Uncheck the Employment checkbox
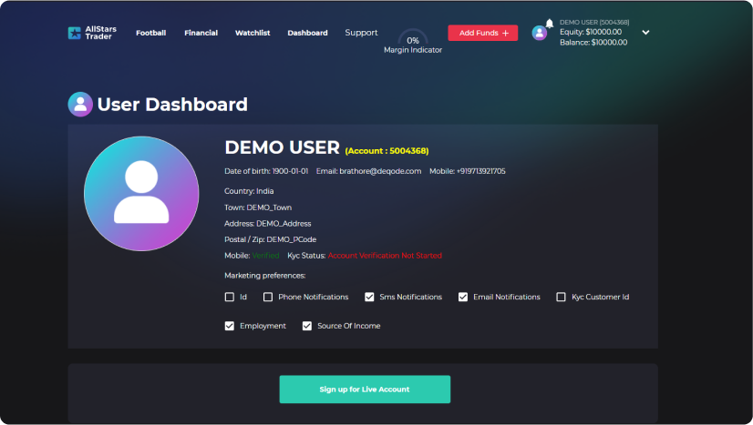Image resolution: width=753 pixels, height=425 pixels. coord(230,326)
